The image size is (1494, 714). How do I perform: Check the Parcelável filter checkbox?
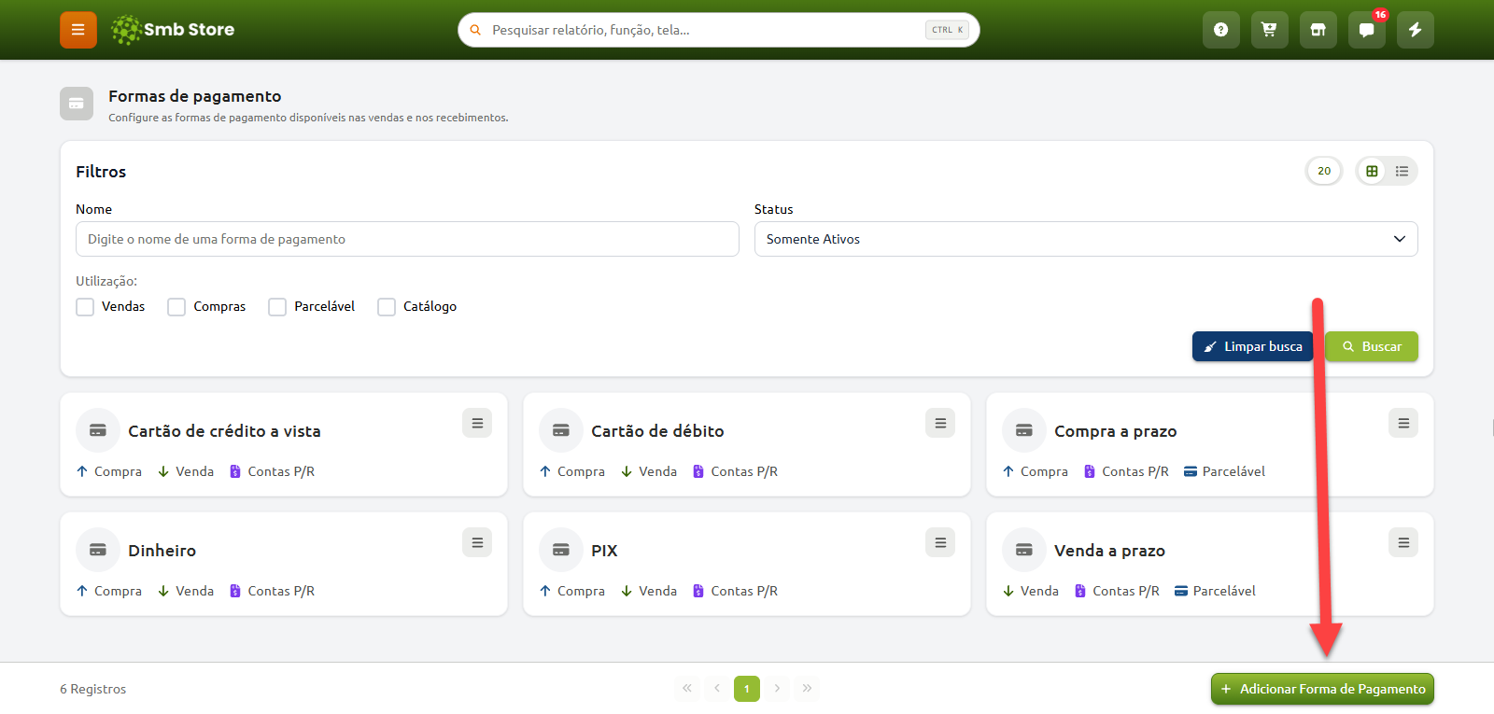277,307
